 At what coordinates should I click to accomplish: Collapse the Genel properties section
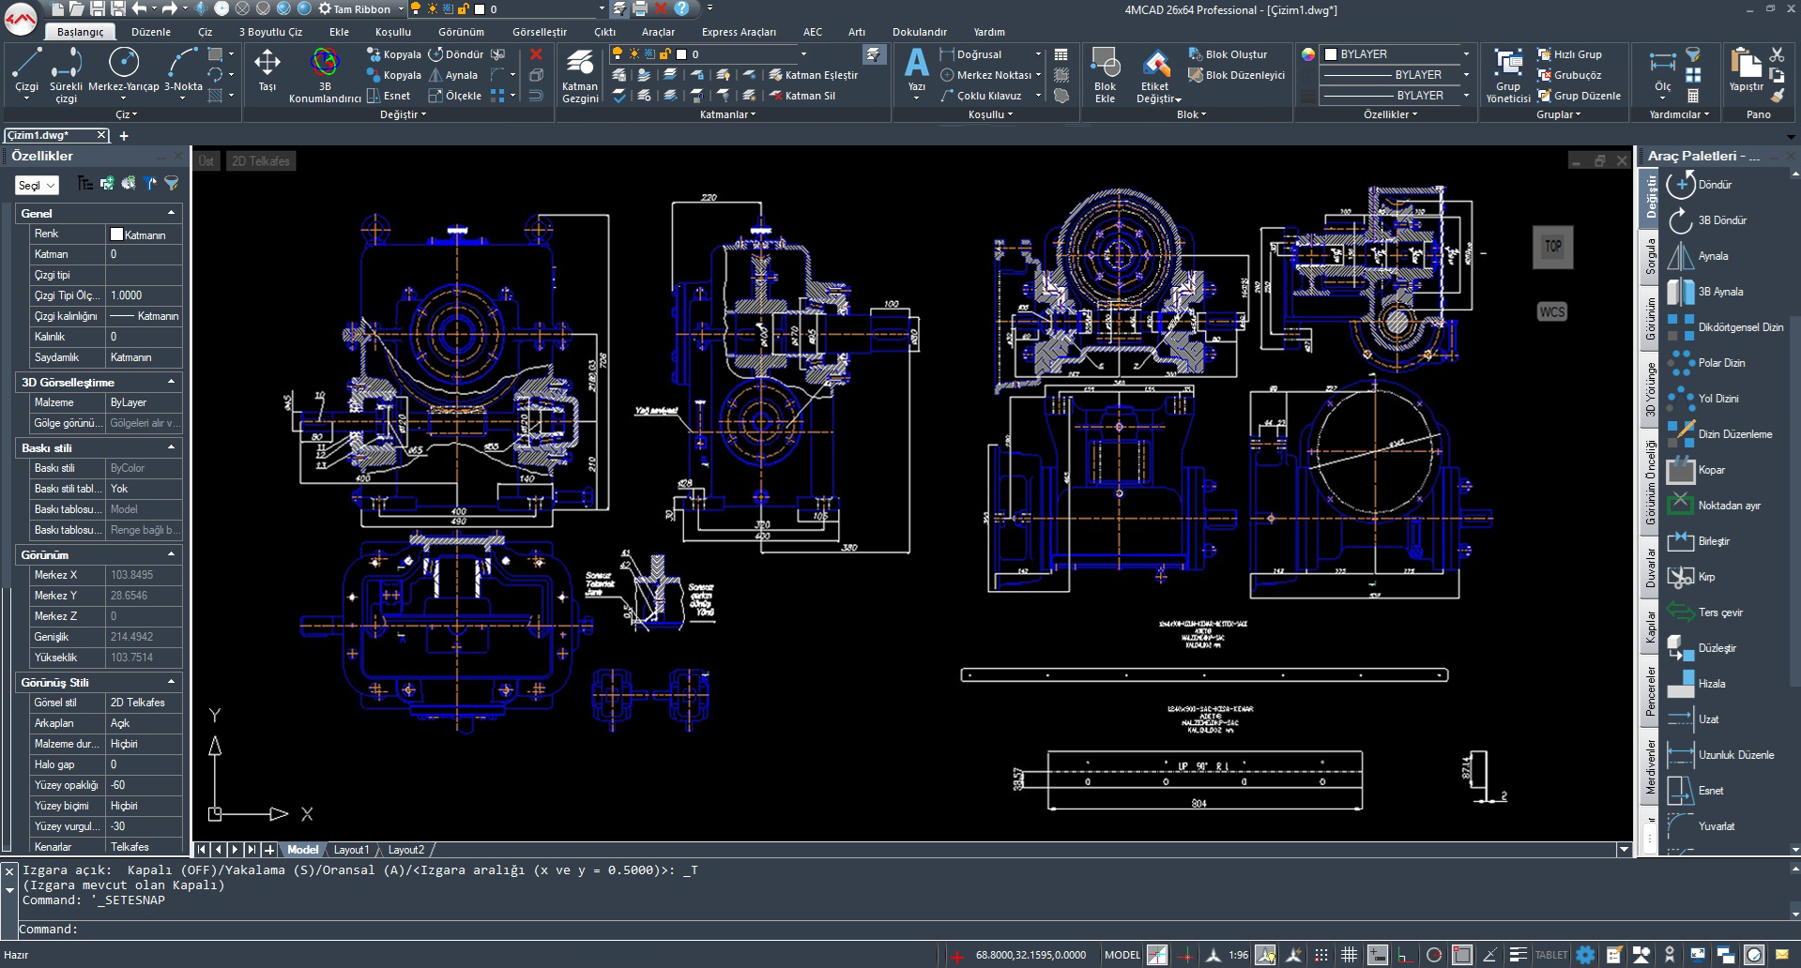click(171, 213)
